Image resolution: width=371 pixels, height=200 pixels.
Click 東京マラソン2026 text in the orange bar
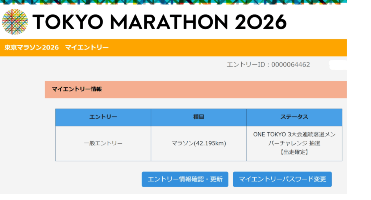[32, 47]
